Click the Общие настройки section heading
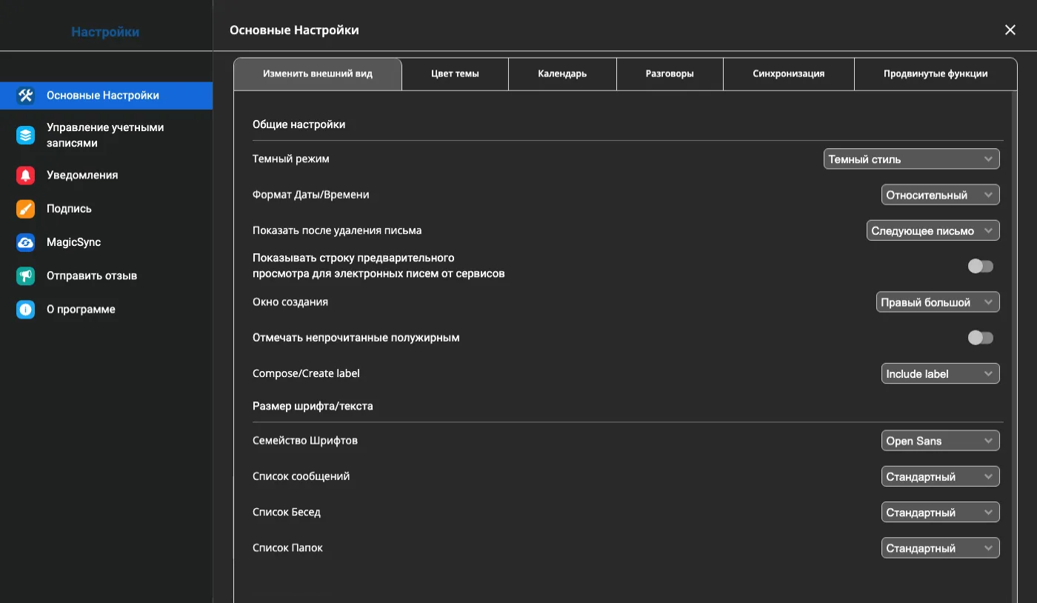Viewport: 1037px width, 603px height. tap(299, 124)
